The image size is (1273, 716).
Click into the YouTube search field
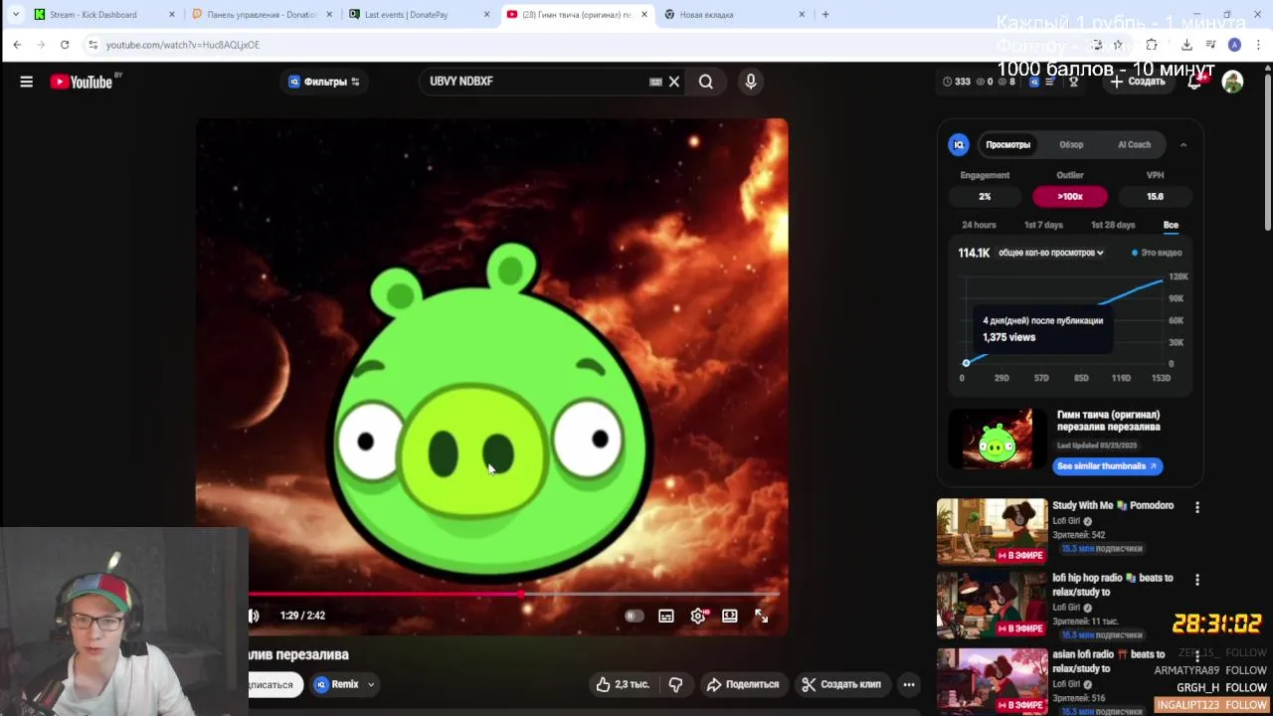(x=532, y=82)
